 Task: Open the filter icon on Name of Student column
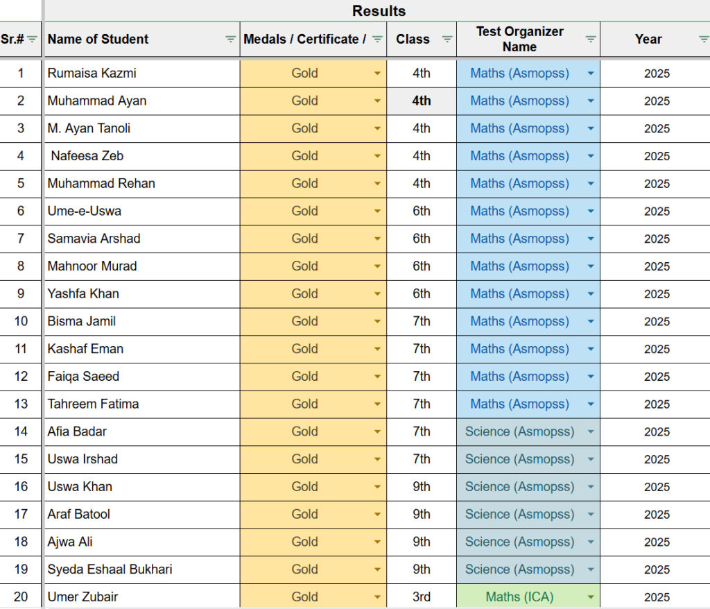tap(230, 40)
